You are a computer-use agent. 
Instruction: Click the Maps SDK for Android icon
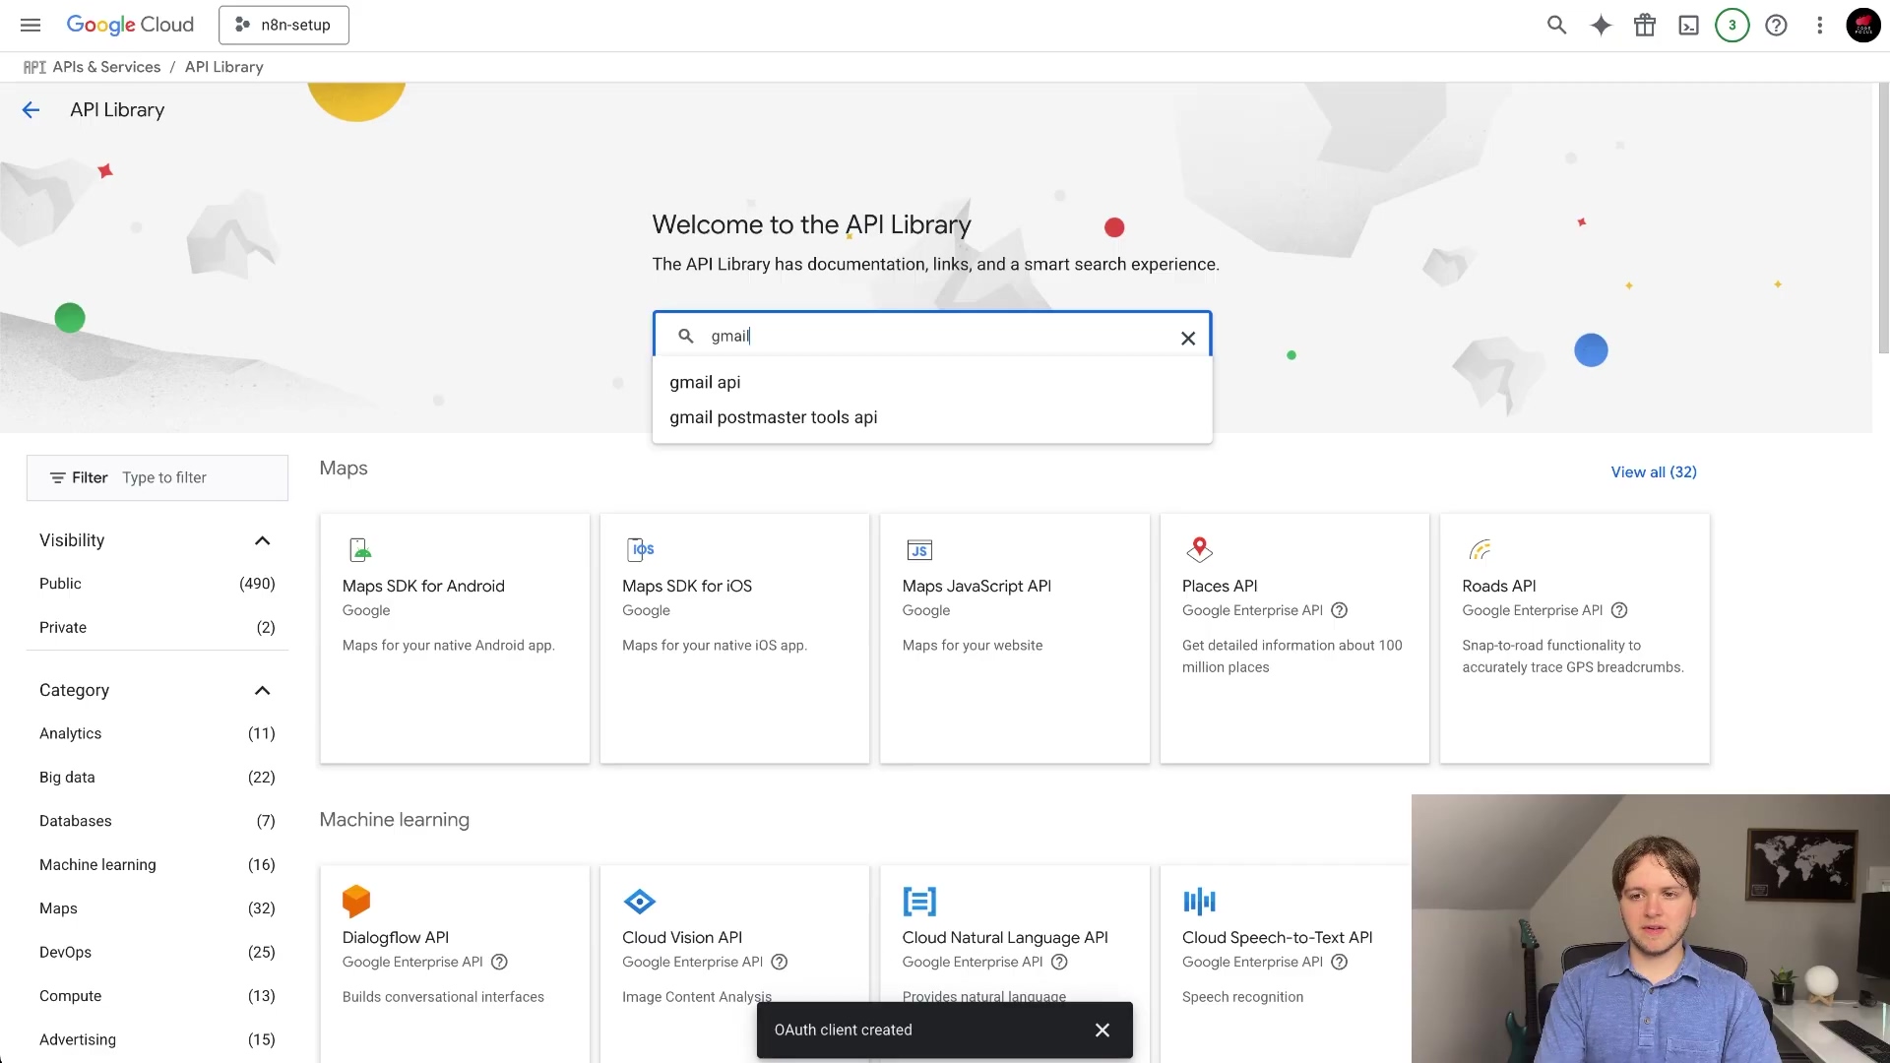pos(359,549)
